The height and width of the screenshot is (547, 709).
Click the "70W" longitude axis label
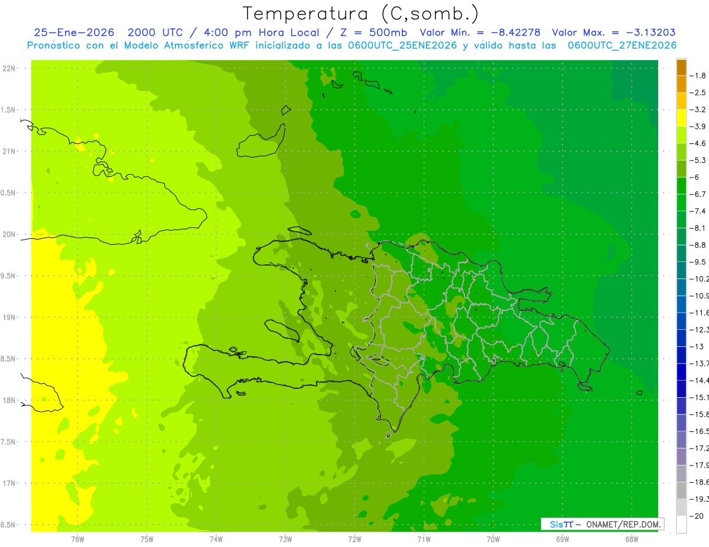pyautogui.click(x=493, y=539)
